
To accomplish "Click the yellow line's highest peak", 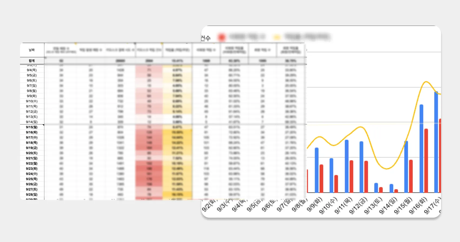I will 426,82.
